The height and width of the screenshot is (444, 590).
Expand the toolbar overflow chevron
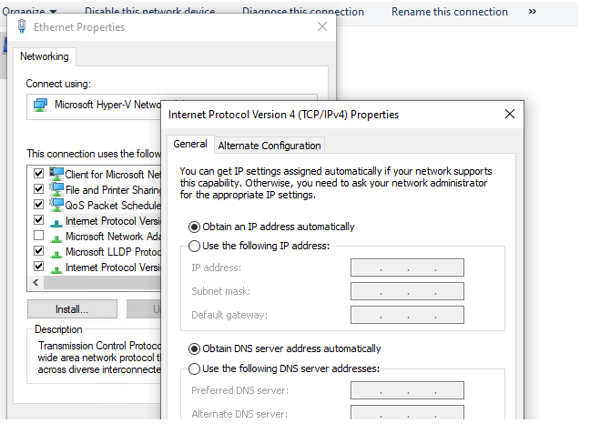[x=532, y=12]
